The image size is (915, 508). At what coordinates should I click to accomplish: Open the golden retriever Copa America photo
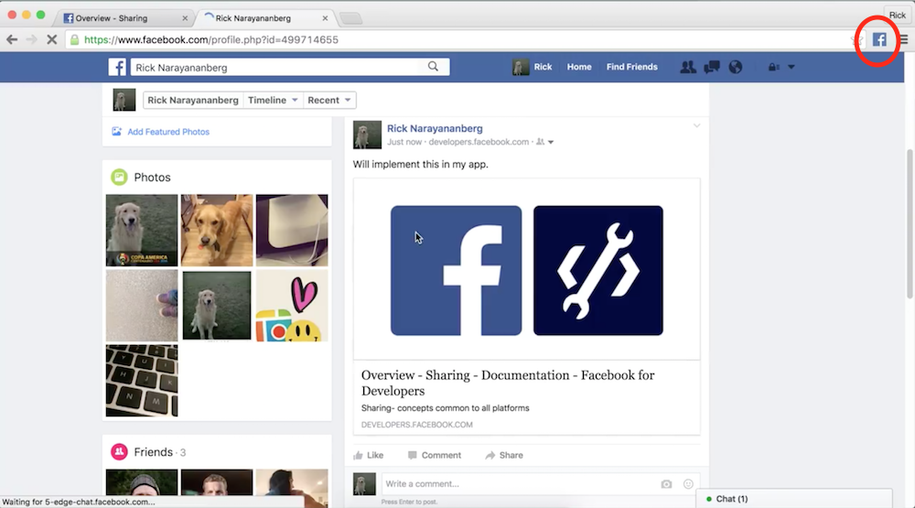141,230
